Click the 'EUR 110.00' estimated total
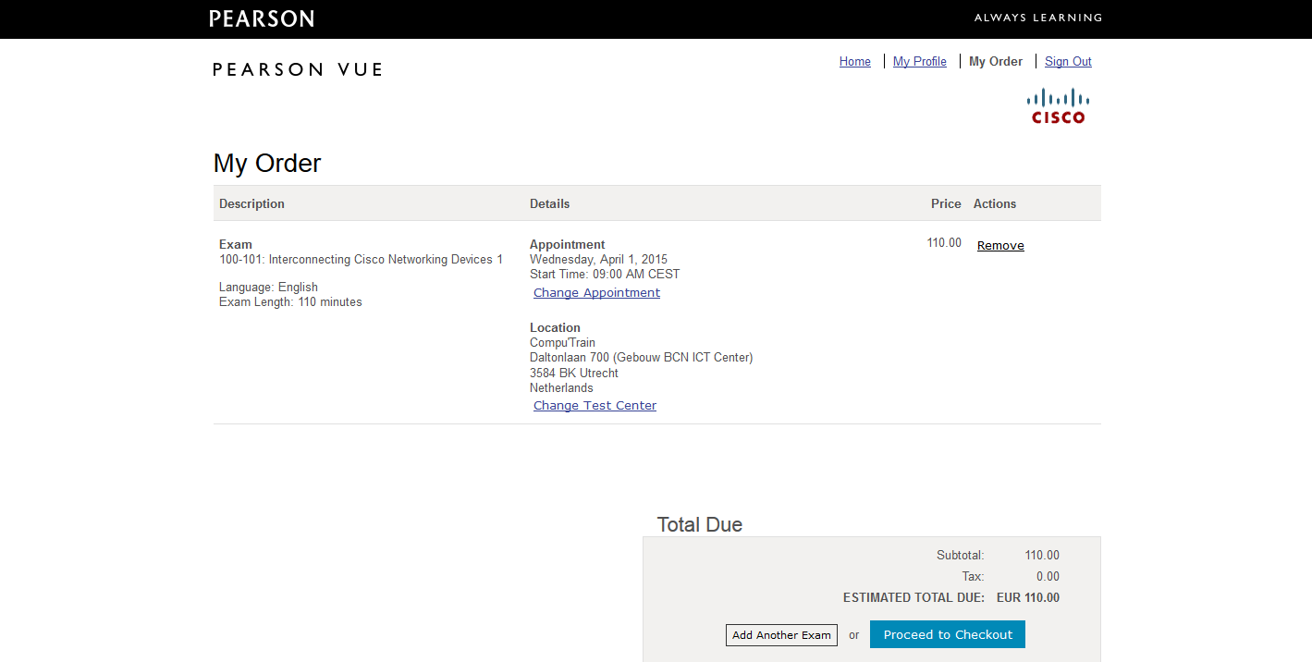This screenshot has height=662, width=1312. pos(1028,598)
